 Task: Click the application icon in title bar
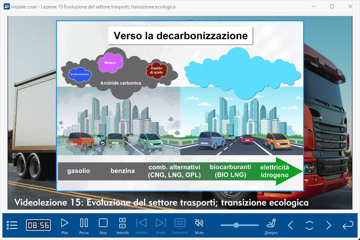click(6, 6)
